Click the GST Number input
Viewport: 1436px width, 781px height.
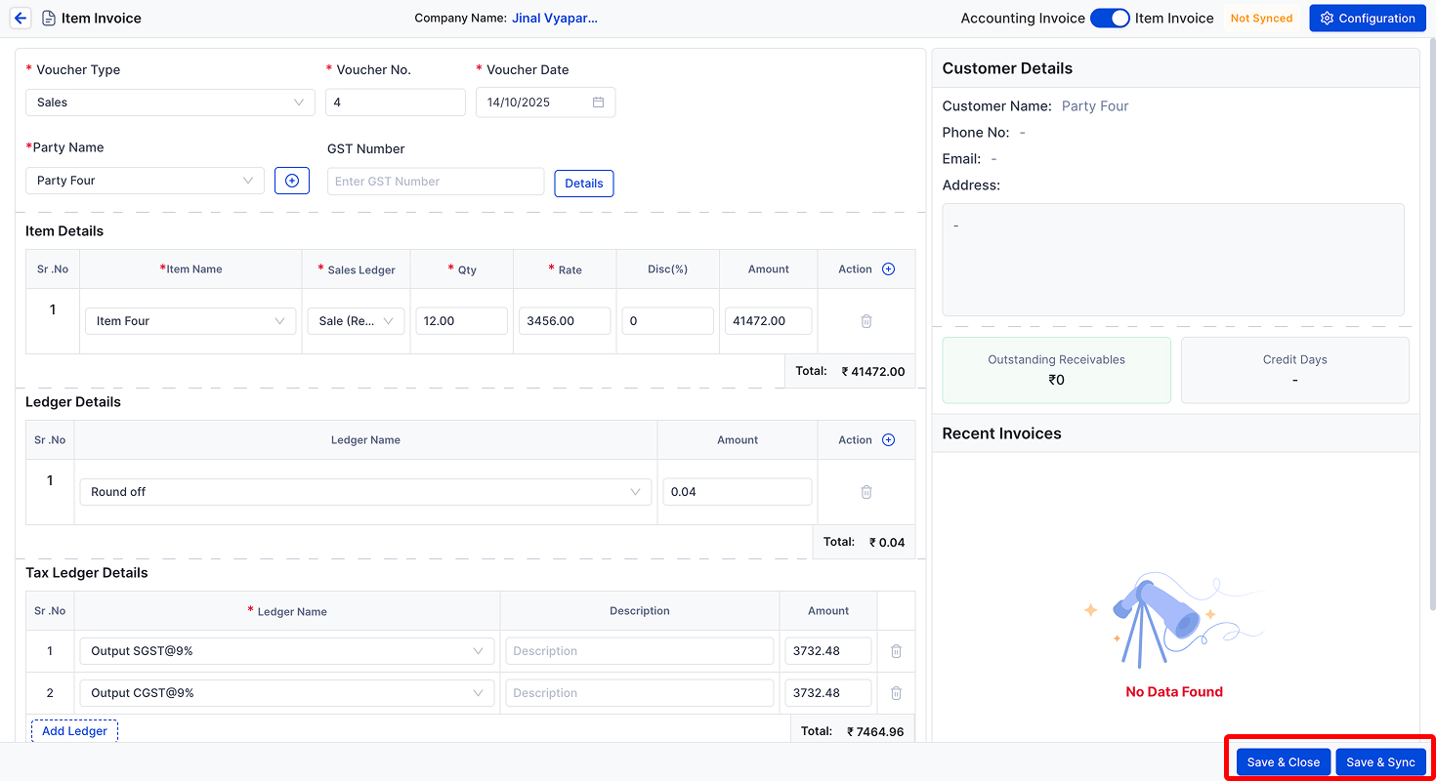[x=436, y=182]
